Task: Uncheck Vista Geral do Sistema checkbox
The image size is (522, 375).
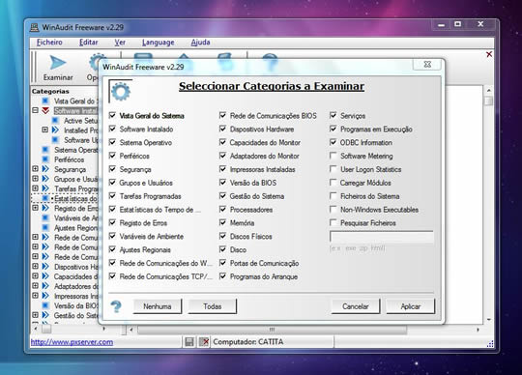Action: 112,115
